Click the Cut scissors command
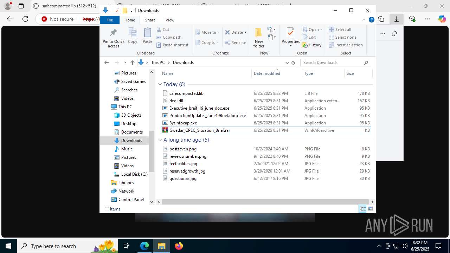 pyautogui.click(x=163, y=30)
